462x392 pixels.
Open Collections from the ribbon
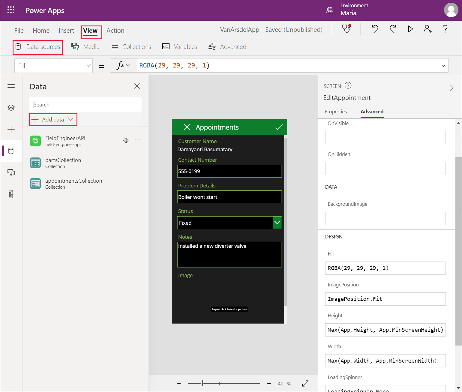click(x=131, y=47)
